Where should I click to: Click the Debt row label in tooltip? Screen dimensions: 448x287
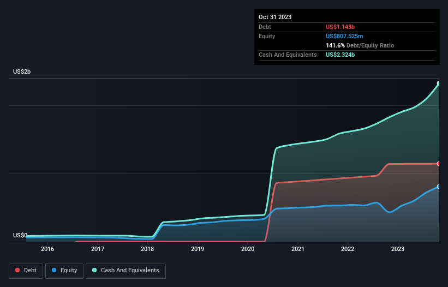(x=265, y=27)
